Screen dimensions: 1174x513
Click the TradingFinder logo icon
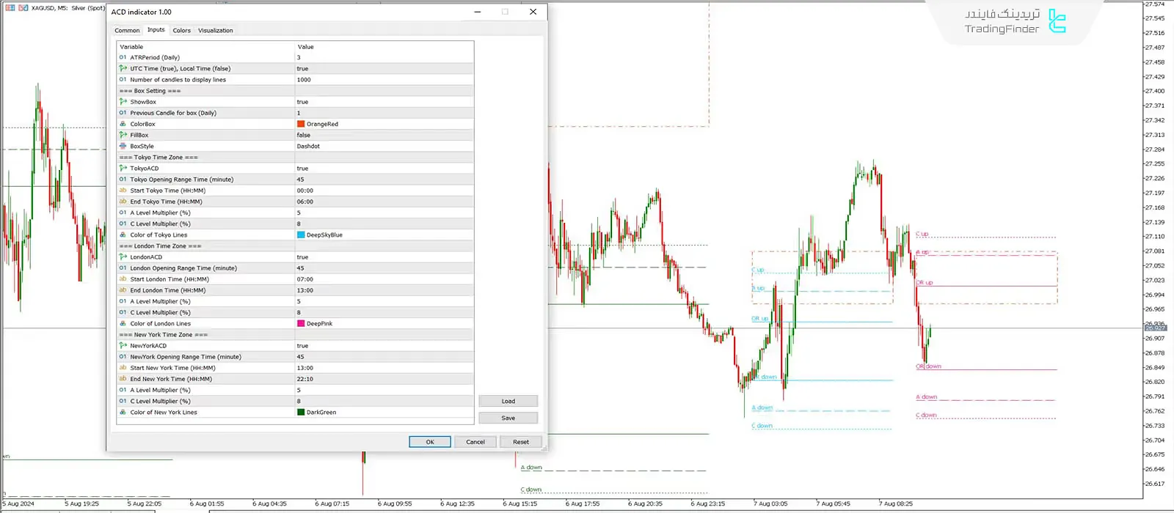[1057, 21]
